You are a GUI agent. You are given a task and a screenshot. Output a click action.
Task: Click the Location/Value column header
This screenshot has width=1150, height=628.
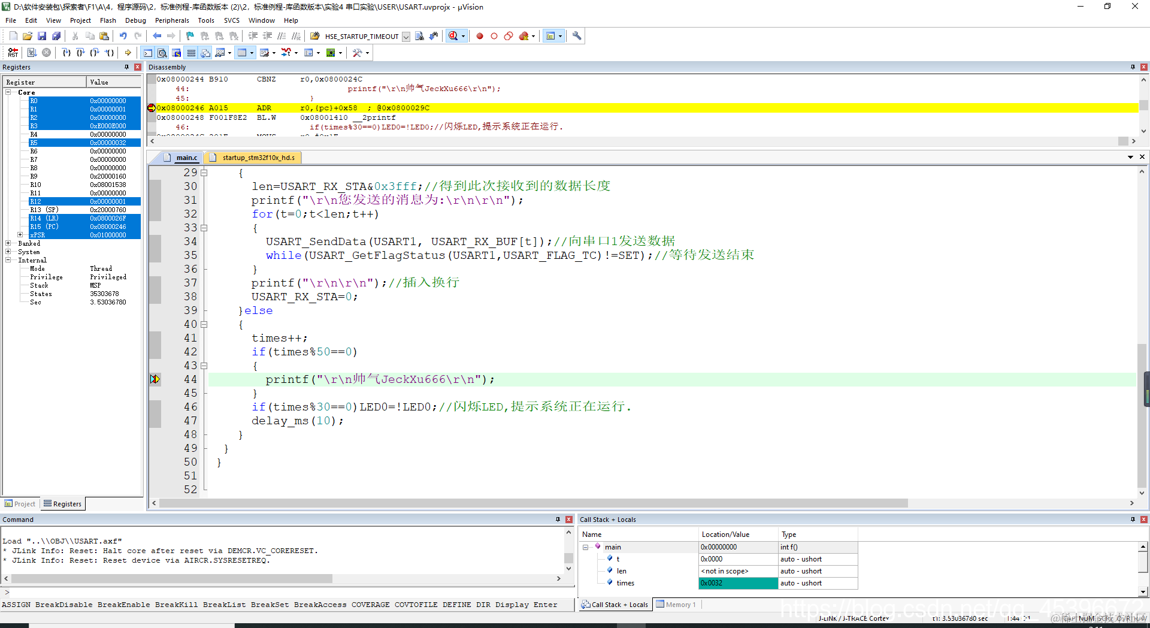pyautogui.click(x=739, y=535)
